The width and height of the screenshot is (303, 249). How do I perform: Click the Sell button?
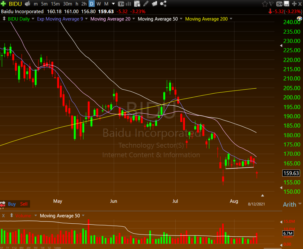(x=24, y=204)
